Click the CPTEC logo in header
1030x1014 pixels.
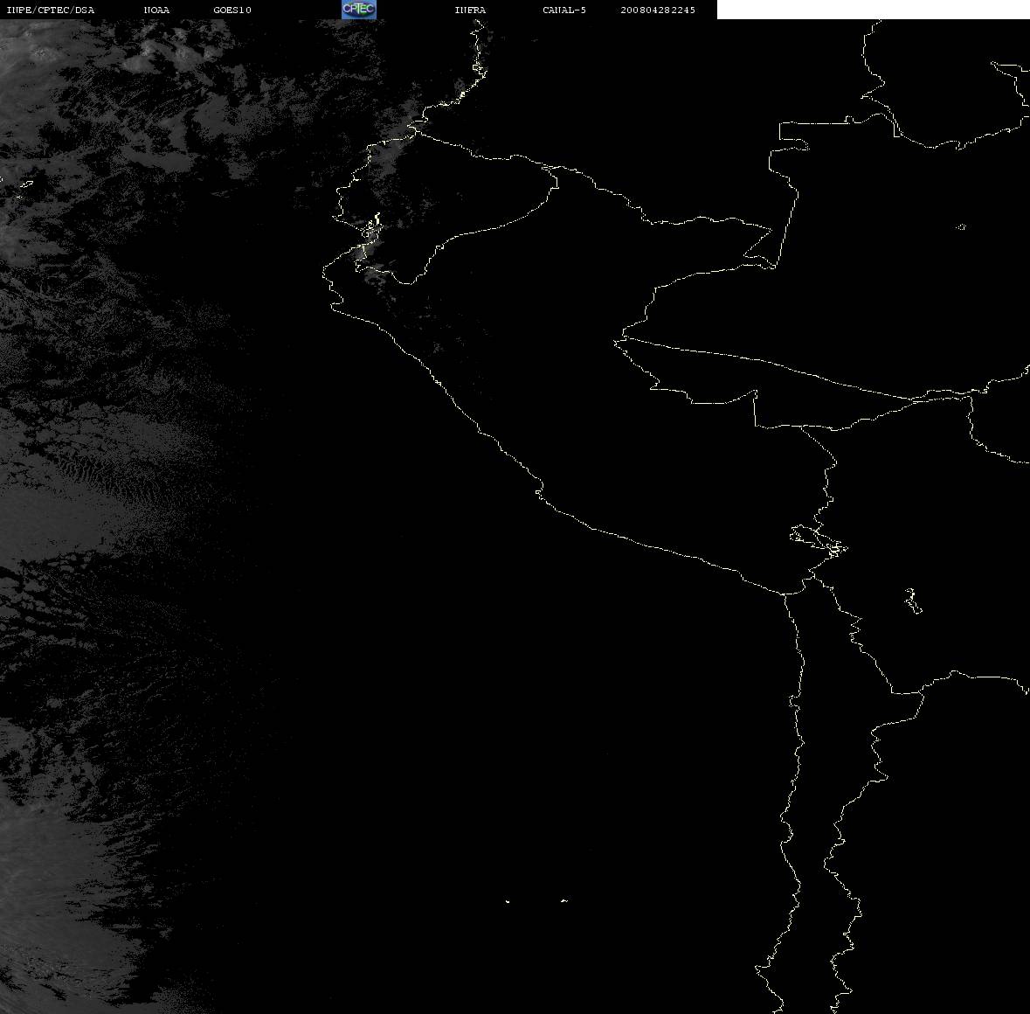359,10
